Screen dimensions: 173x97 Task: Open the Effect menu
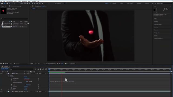pyautogui.click(x=19, y=1)
